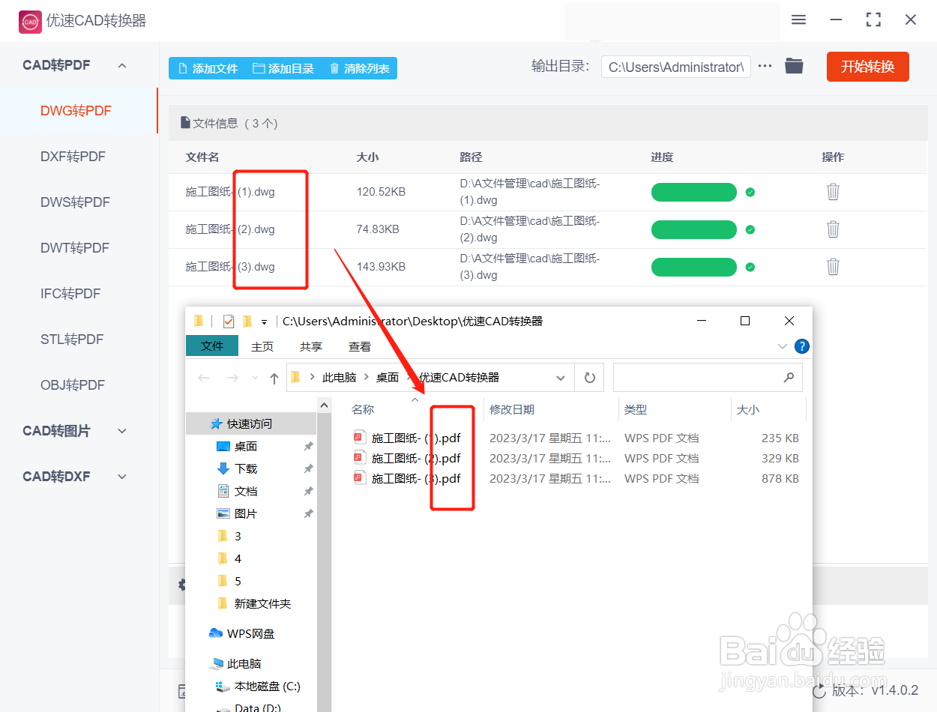Select DXF转PDF in the sidebar
Screen dimensions: 937x712
pyautogui.click(x=73, y=157)
